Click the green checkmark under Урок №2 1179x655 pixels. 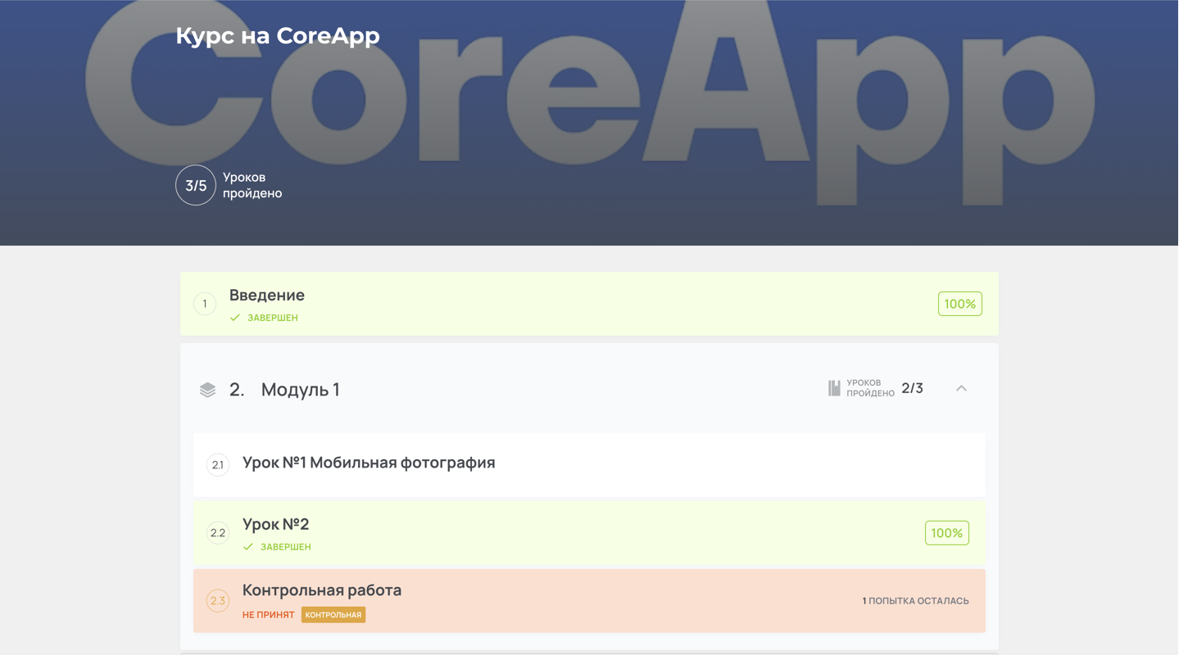click(248, 547)
